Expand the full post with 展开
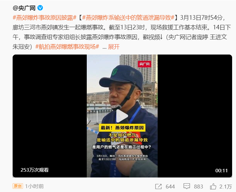Screen dimensions: 236x192 [x=114, y=47]
